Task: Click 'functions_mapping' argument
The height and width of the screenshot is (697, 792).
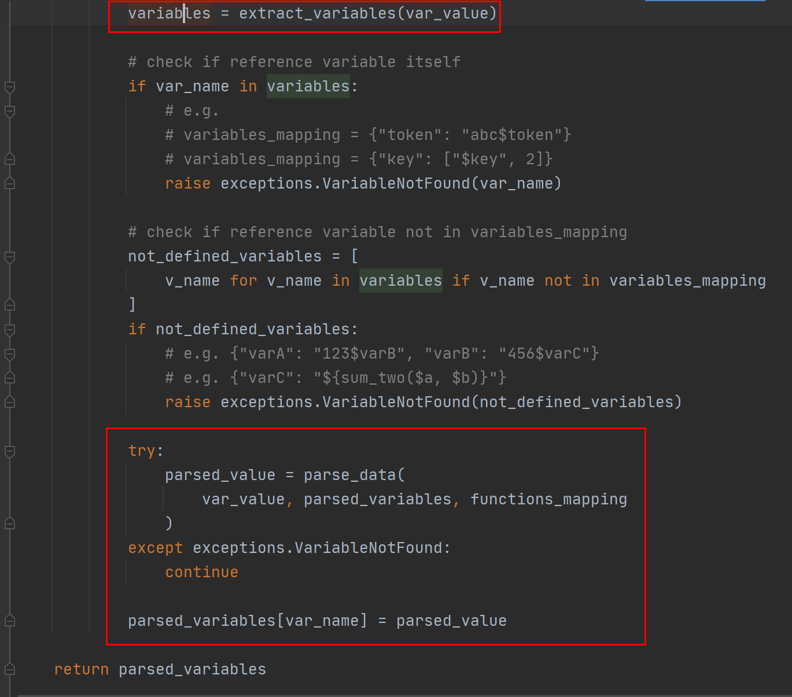Action: click(548, 499)
